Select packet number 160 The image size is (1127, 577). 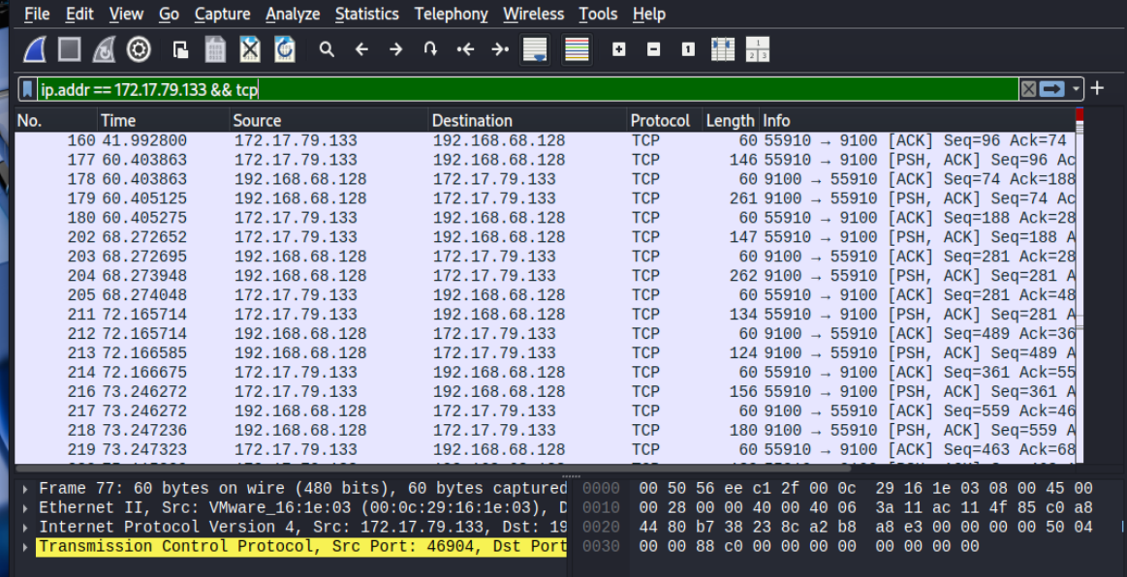[x=546, y=140]
